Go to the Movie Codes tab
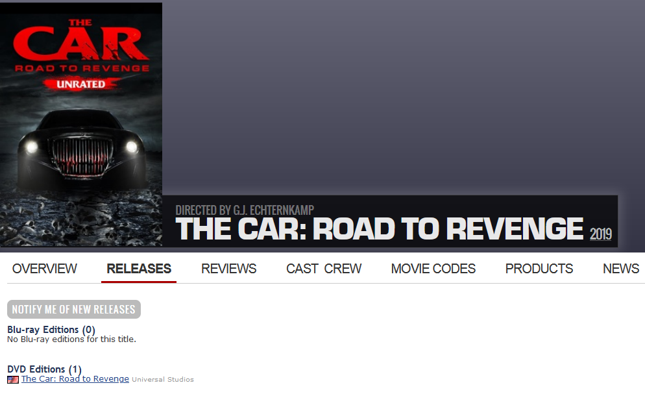Image resolution: width=645 pixels, height=394 pixels. (433, 269)
